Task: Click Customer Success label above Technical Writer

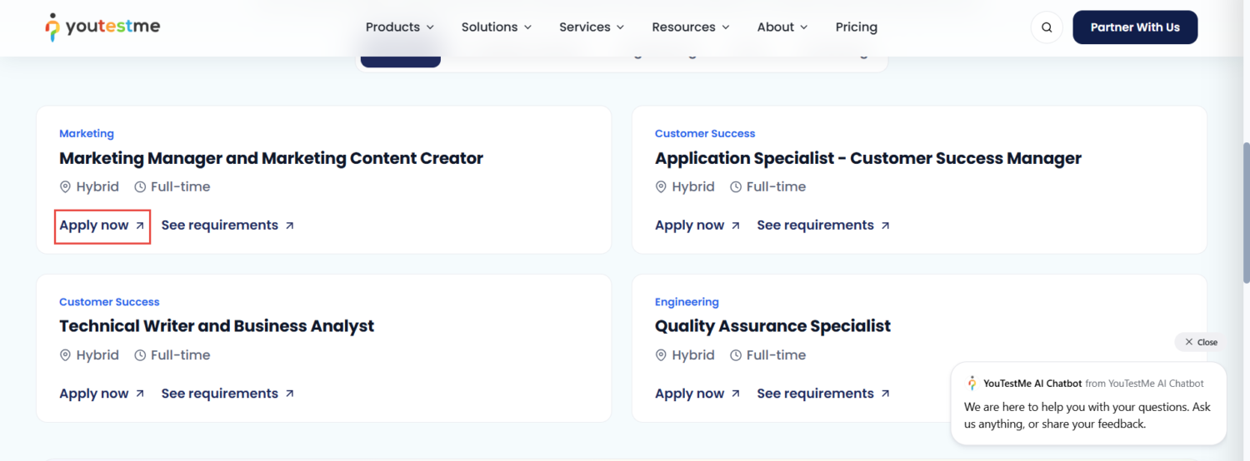Action: tap(109, 302)
